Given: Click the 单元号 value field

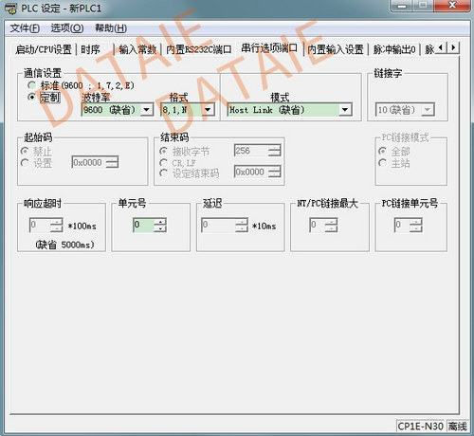Looking at the screenshot, I should click(x=144, y=226).
